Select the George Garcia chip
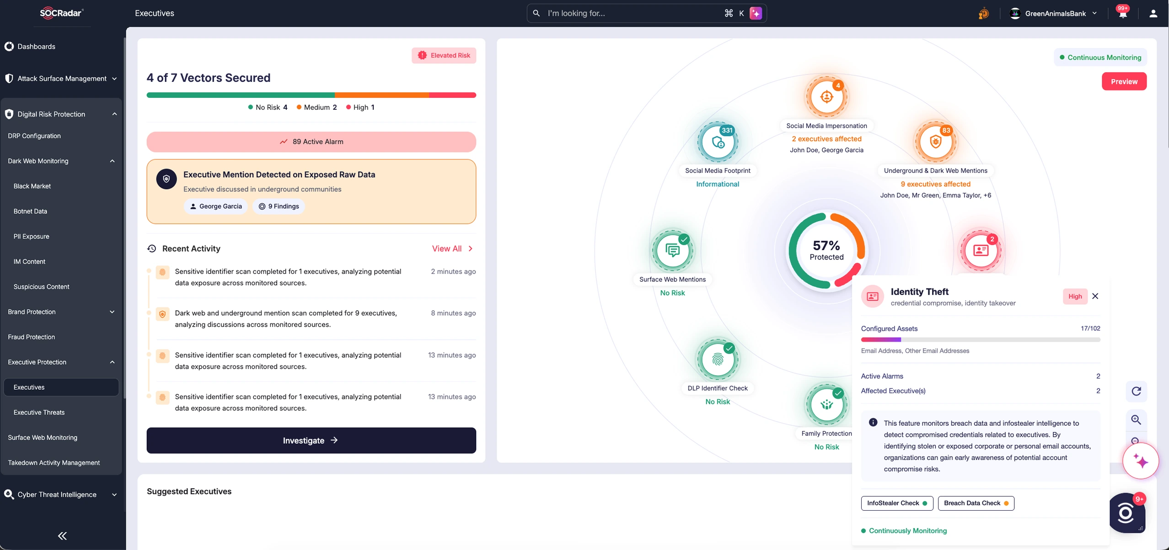This screenshot has width=1169, height=550. [x=216, y=206]
